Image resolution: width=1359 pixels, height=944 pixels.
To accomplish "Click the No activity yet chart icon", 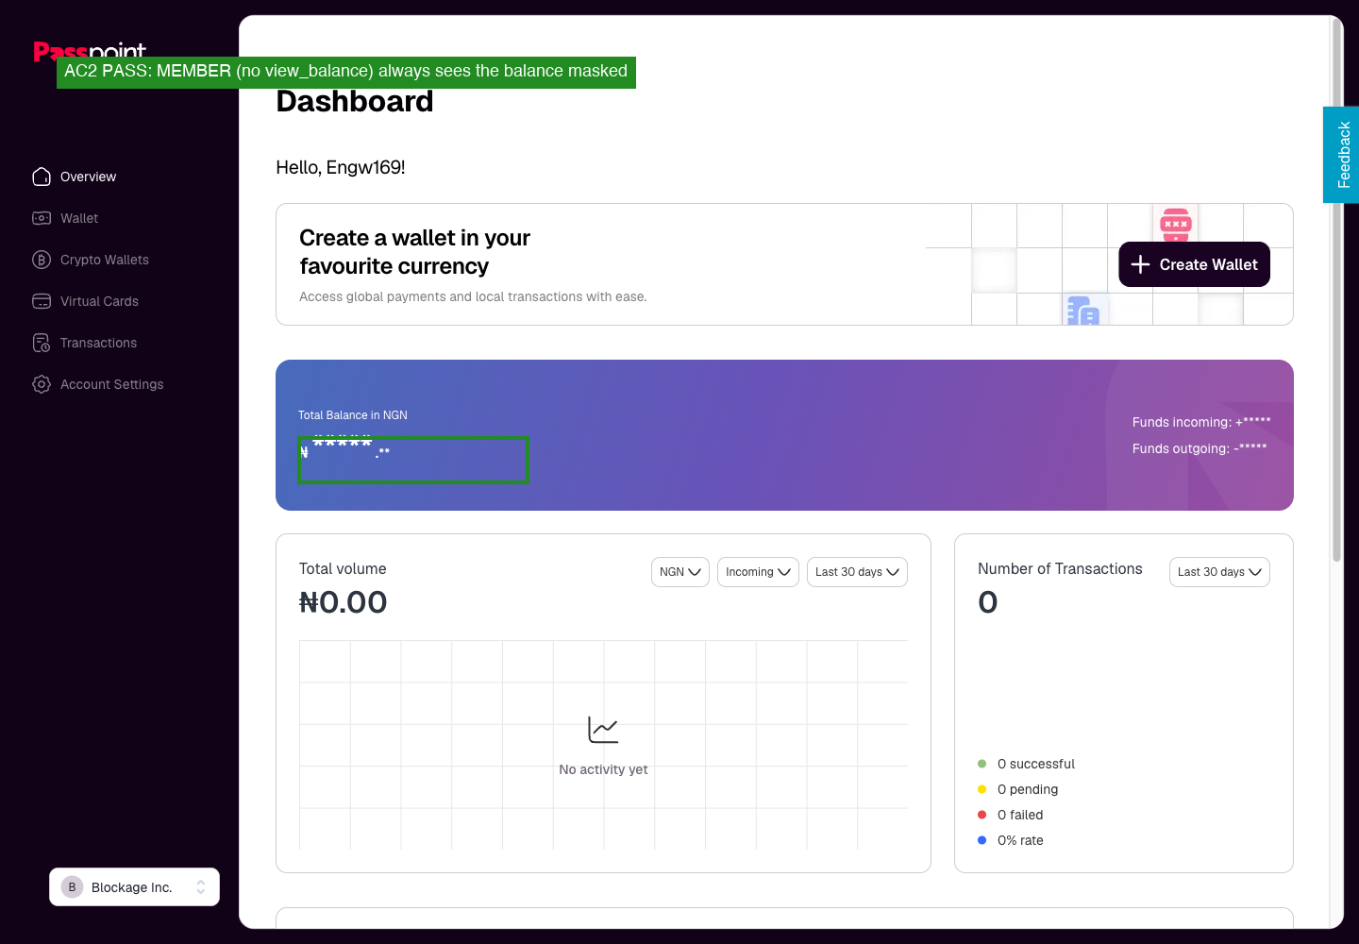I will [603, 730].
